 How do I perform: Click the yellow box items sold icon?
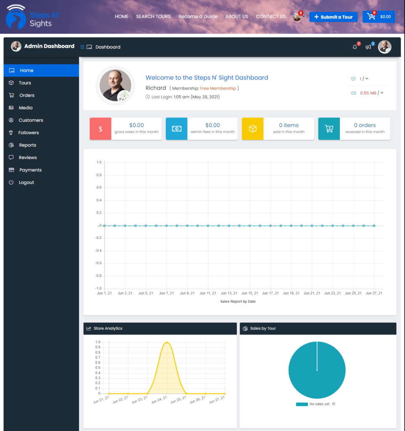pyautogui.click(x=253, y=129)
